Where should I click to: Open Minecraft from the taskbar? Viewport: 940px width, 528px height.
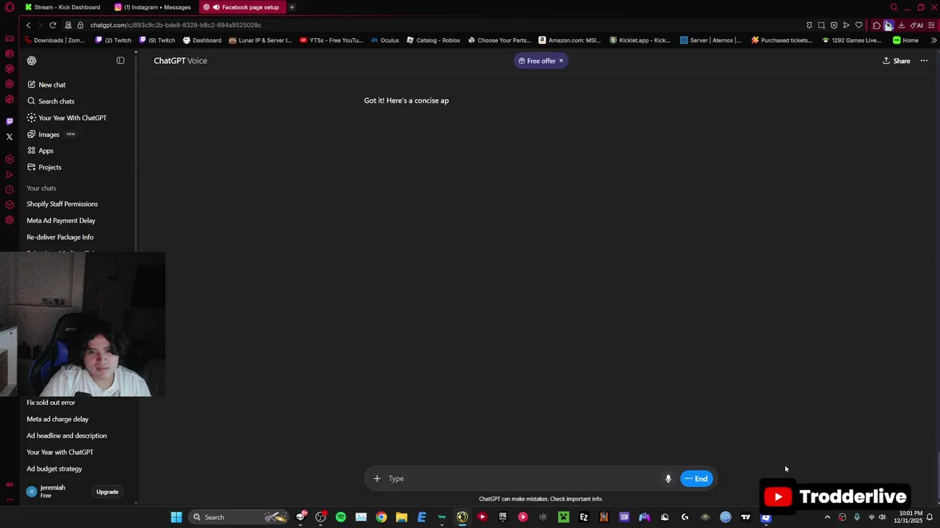pos(563,517)
